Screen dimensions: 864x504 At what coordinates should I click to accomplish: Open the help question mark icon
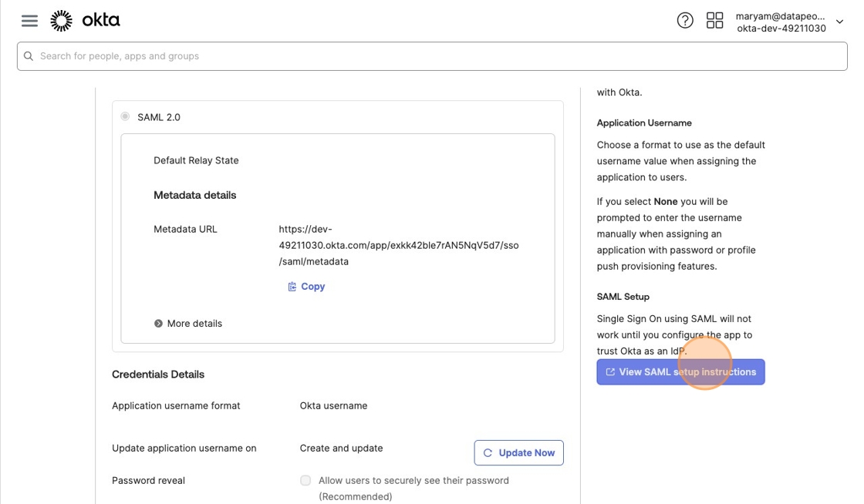pyautogui.click(x=685, y=21)
